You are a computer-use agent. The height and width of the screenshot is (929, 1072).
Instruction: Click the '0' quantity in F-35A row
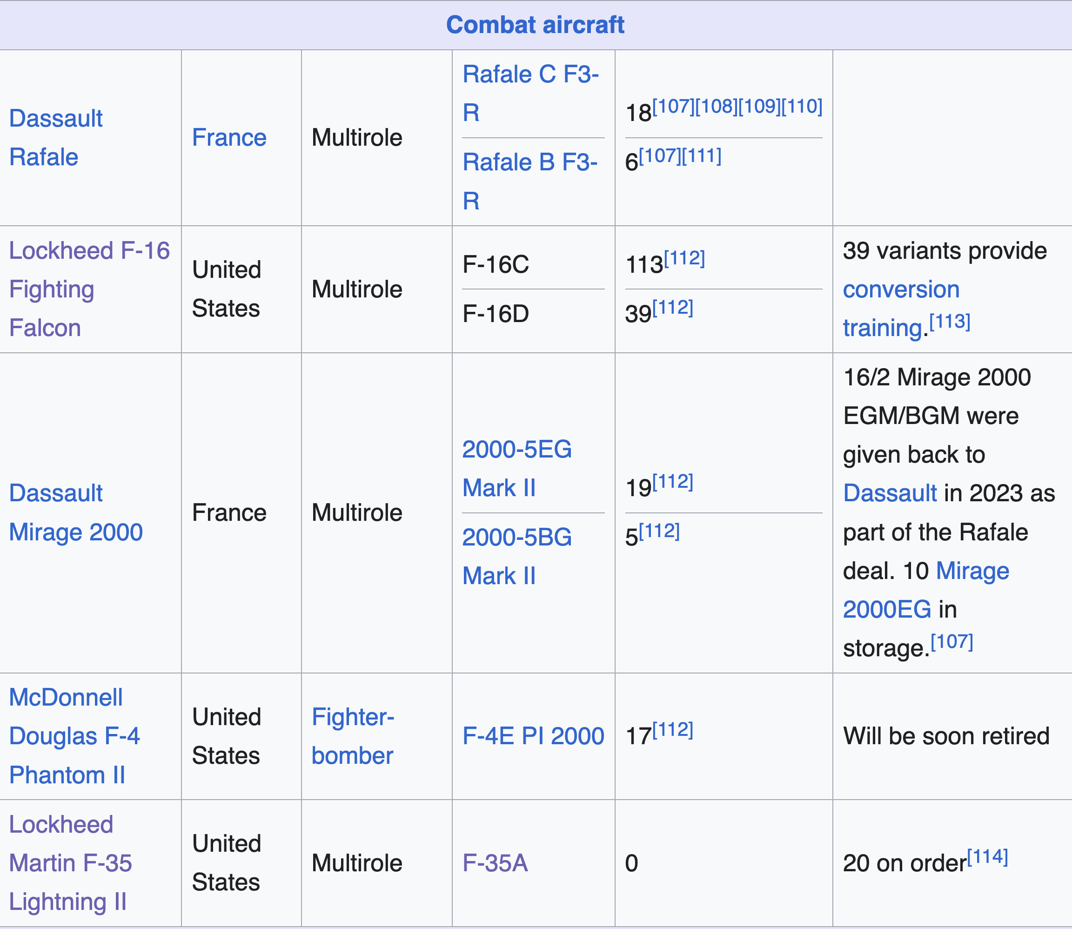click(631, 863)
